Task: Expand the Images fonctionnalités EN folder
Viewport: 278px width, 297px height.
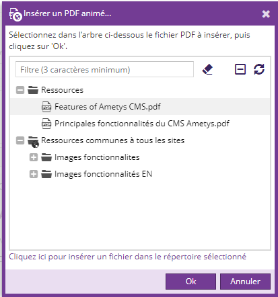Action: point(34,174)
